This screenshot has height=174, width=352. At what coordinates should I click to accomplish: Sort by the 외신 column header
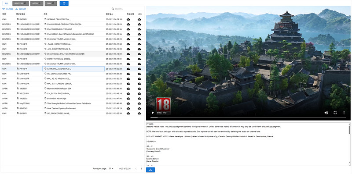click(4, 14)
